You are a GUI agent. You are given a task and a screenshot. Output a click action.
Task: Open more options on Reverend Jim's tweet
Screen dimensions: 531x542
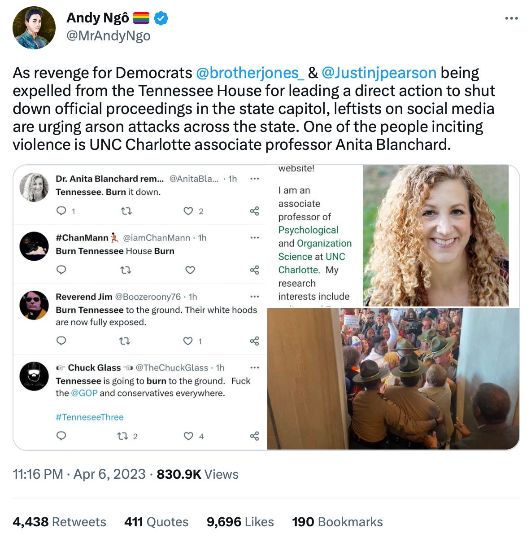(x=255, y=297)
